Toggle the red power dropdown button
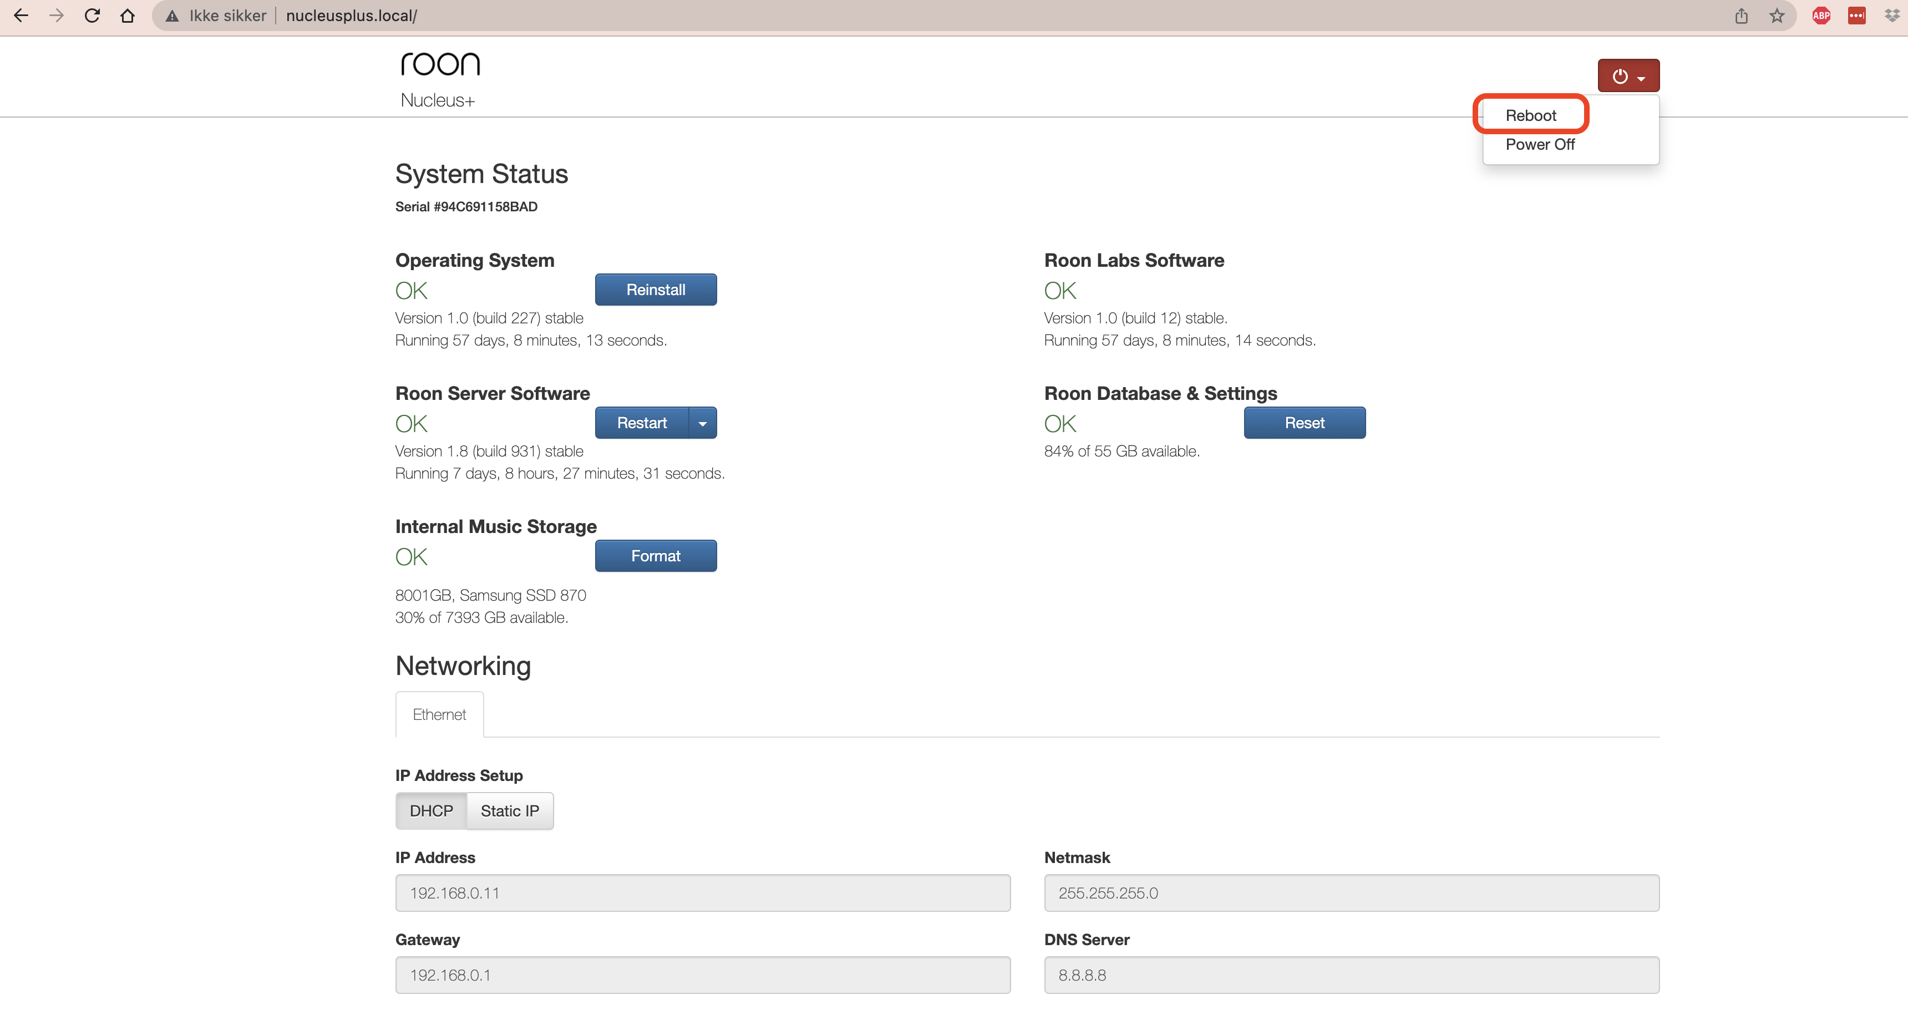This screenshot has height=1015, width=1908. 1628,75
